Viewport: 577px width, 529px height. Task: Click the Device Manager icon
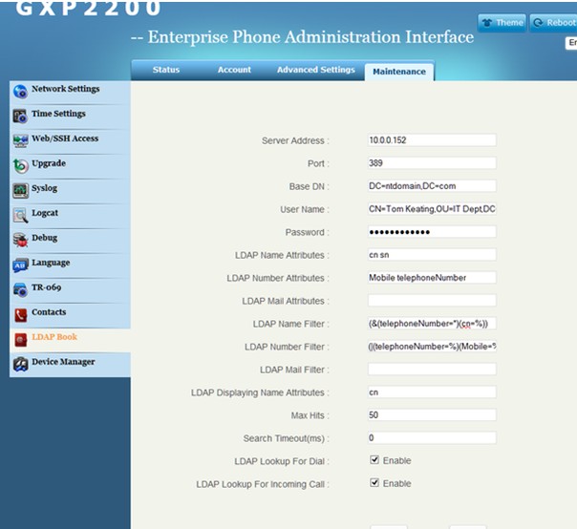click(21, 365)
